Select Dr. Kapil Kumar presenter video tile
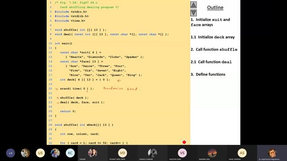Image resolution: width=287 pixels, height=161 pixels. click(272, 153)
